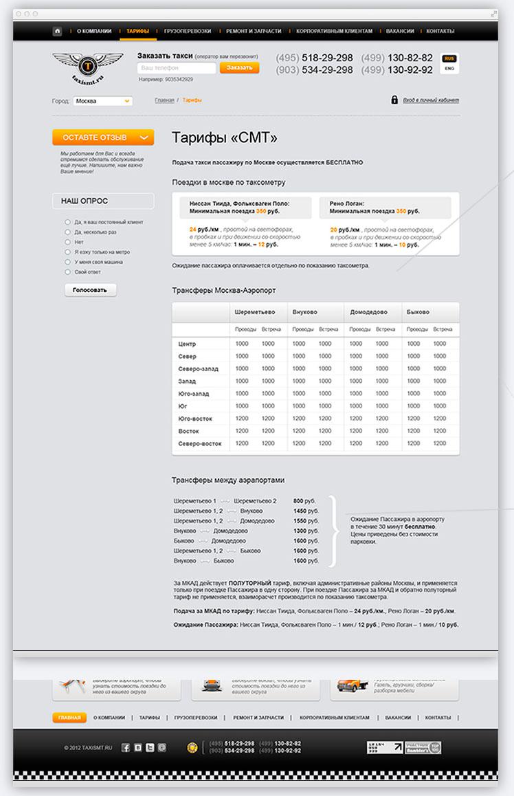Click the 'Восток' row label
Image resolution: width=514 pixels, height=796 pixels.
[x=189, y=431]
